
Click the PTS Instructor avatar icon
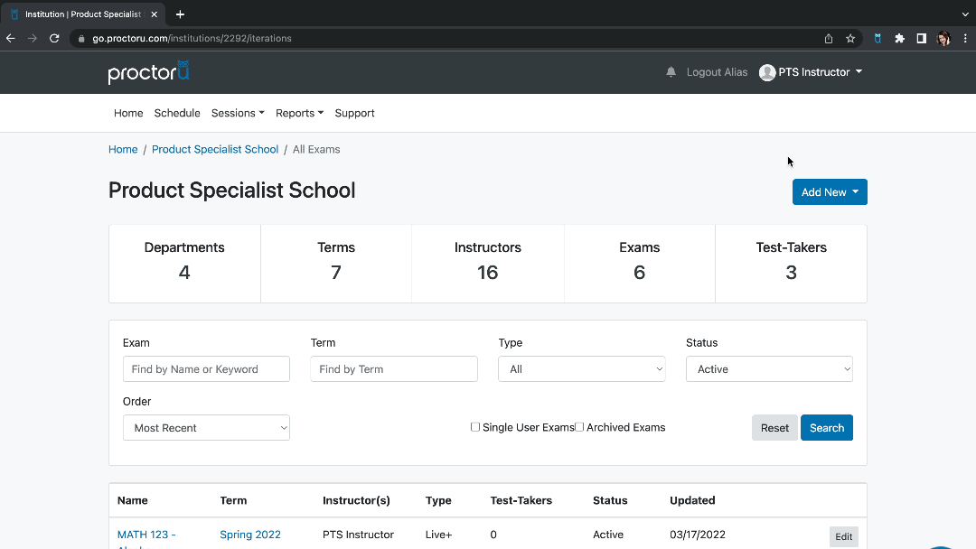pos(767,72)
